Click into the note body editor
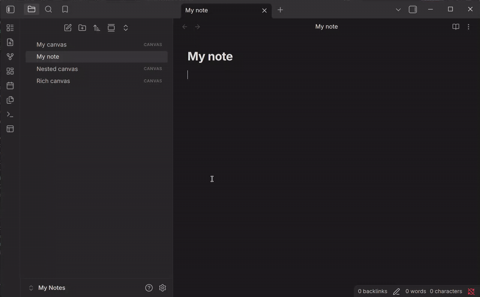The image size is (480, 297). 326,75
